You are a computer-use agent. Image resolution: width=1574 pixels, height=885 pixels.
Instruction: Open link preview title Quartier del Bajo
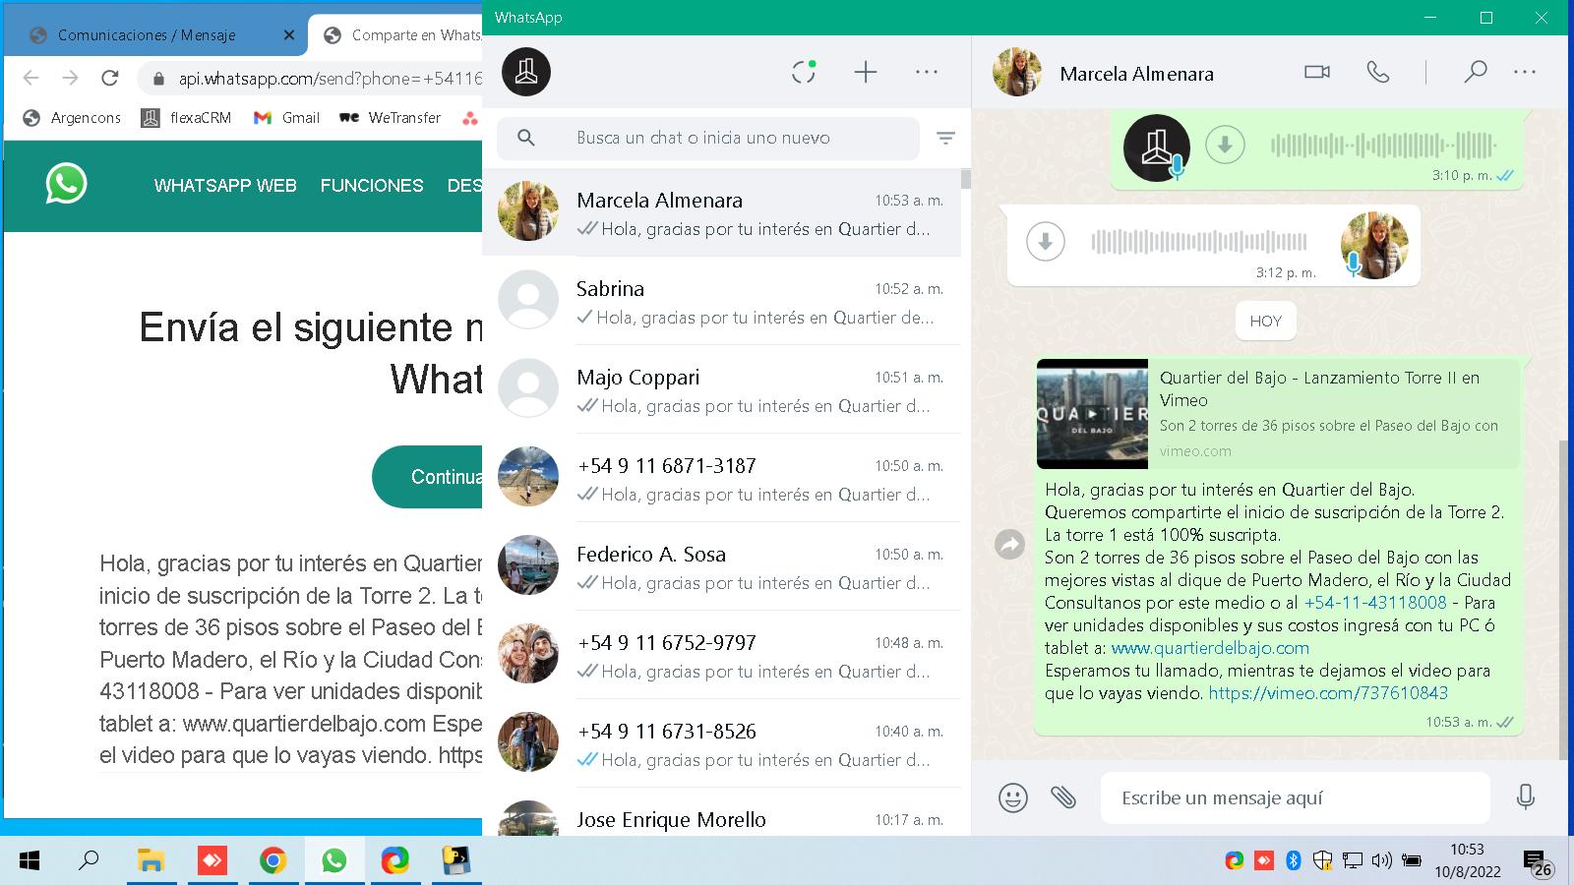1319,388
